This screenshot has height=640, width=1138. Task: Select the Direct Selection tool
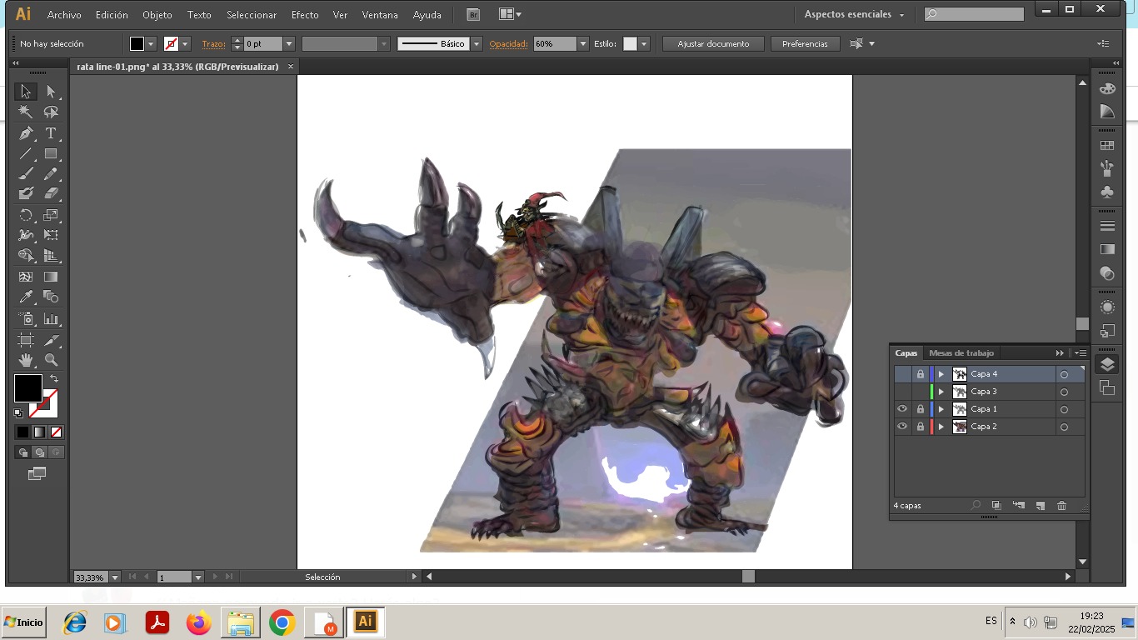pyautogui.click(x=51, y=92)
